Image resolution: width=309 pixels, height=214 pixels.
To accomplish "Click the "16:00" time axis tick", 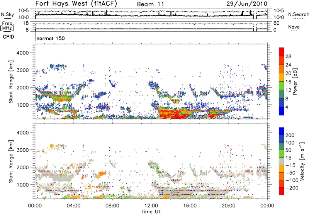I will [190, 206].
